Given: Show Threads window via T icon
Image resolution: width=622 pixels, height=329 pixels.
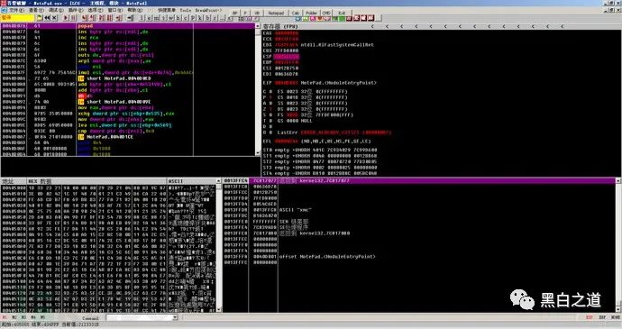Looking at the screenshot, I should click(x=164, y=18).
